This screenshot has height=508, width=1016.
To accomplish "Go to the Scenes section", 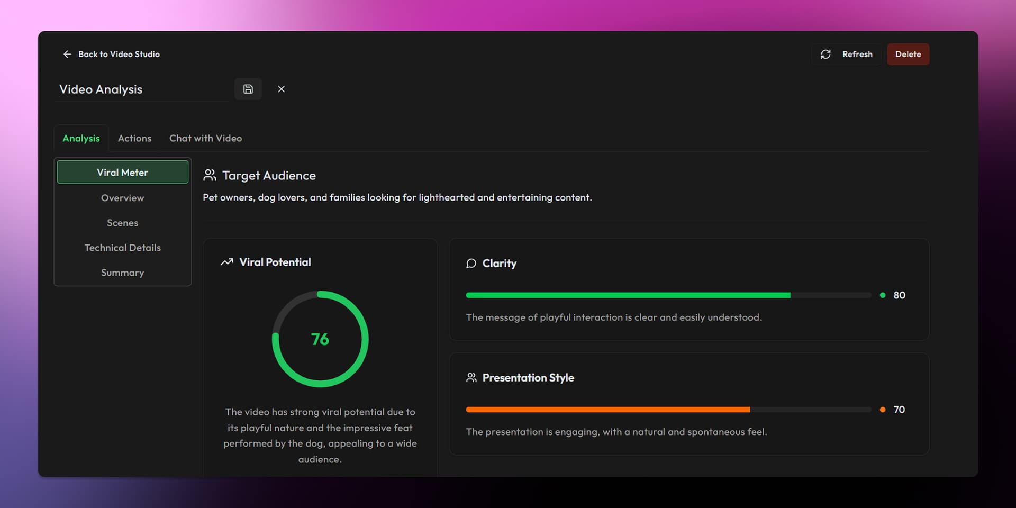I will pos(122,223).
